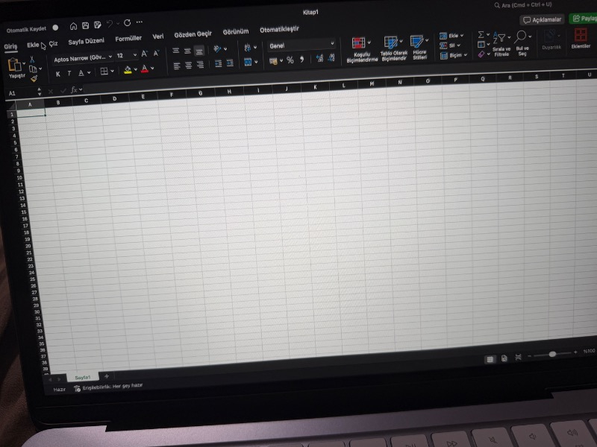Increase the cell indent
The height and width of the screenshot is (447, 597).
click(x=230, y=63)
